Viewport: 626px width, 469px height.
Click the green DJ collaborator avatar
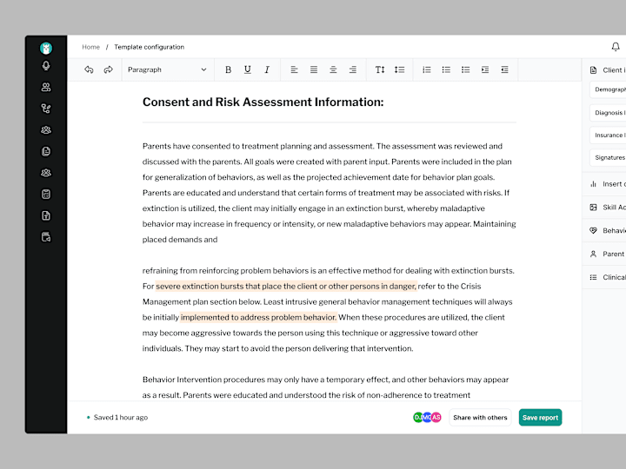(x=417, y=418)
